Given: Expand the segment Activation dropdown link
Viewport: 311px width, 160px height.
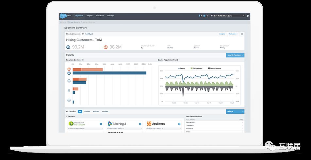Looking at the screenshot, I should click(234, 34).
